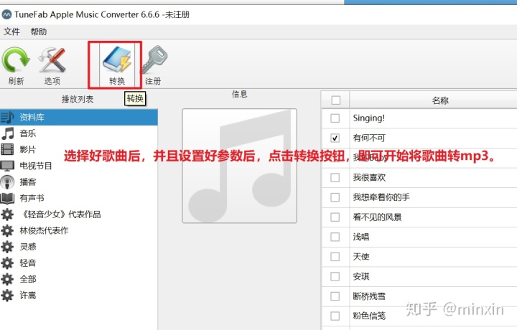
Task: Click the Refresh (刷新) toolbar icon
Action: (16, 60)
